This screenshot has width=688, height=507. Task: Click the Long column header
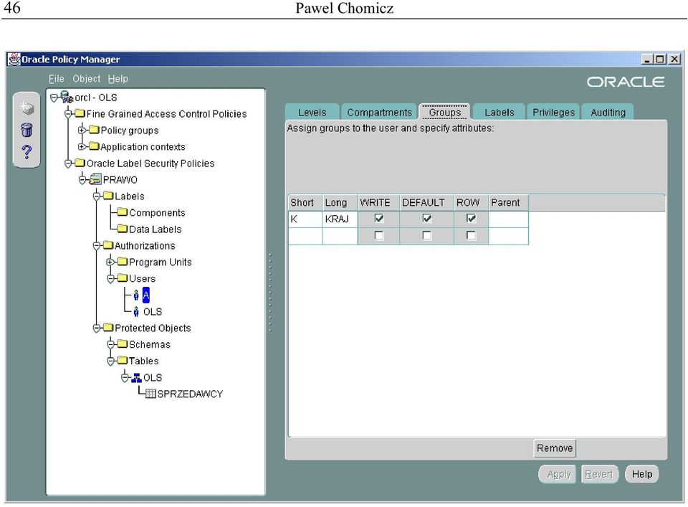tap(340, 202)
